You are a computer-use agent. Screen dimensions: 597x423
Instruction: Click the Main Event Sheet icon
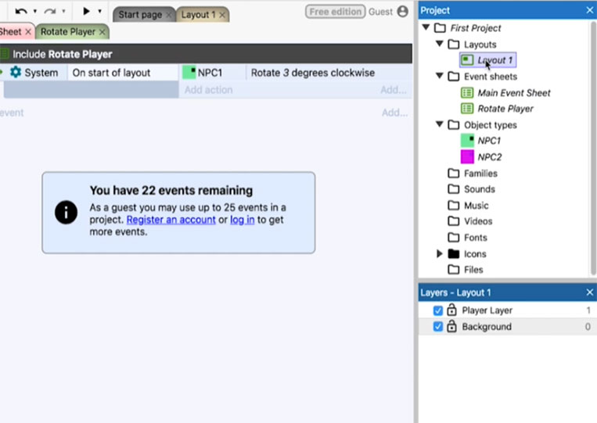[467, 93]
